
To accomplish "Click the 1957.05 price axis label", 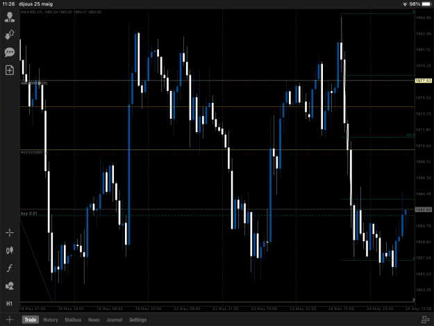I will [423, 258].
